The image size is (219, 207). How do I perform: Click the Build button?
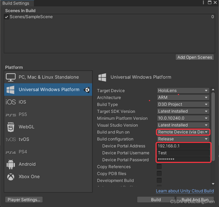[x=156, y=200]
